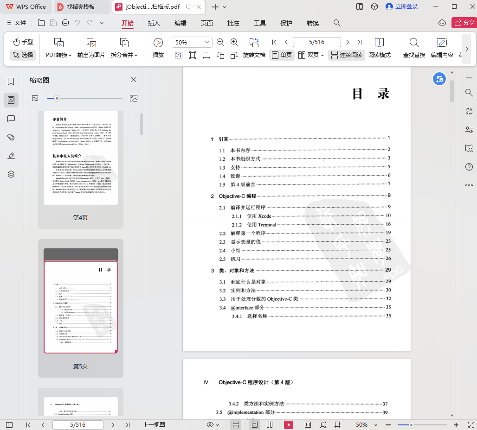Click the 分享 share button
This screenshot has width=477, height=430.
(464, 23)
